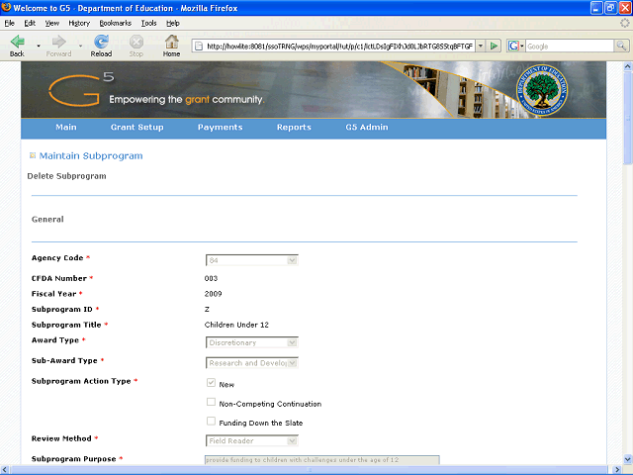
Task: Open the File menu
Action: [x=10, y=23]
